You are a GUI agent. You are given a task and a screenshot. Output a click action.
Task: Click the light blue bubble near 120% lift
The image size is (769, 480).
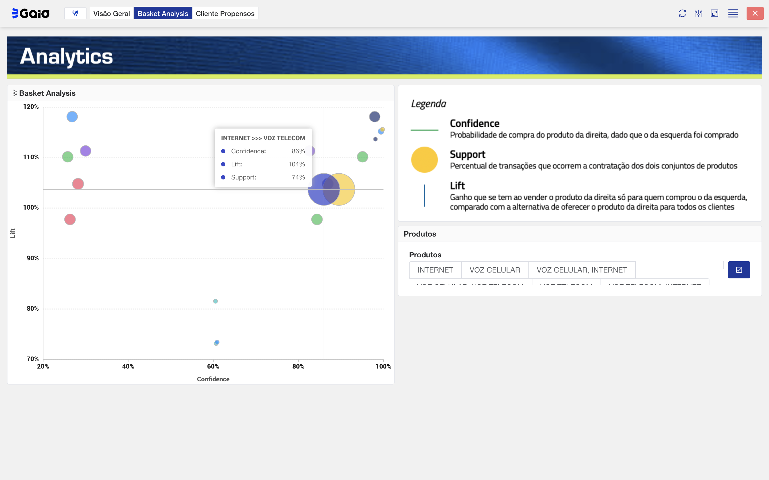[72, 117]
